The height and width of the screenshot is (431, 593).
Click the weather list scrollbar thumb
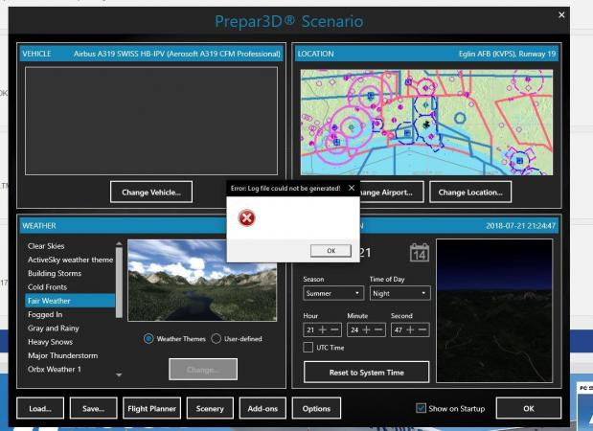(119, 283)
